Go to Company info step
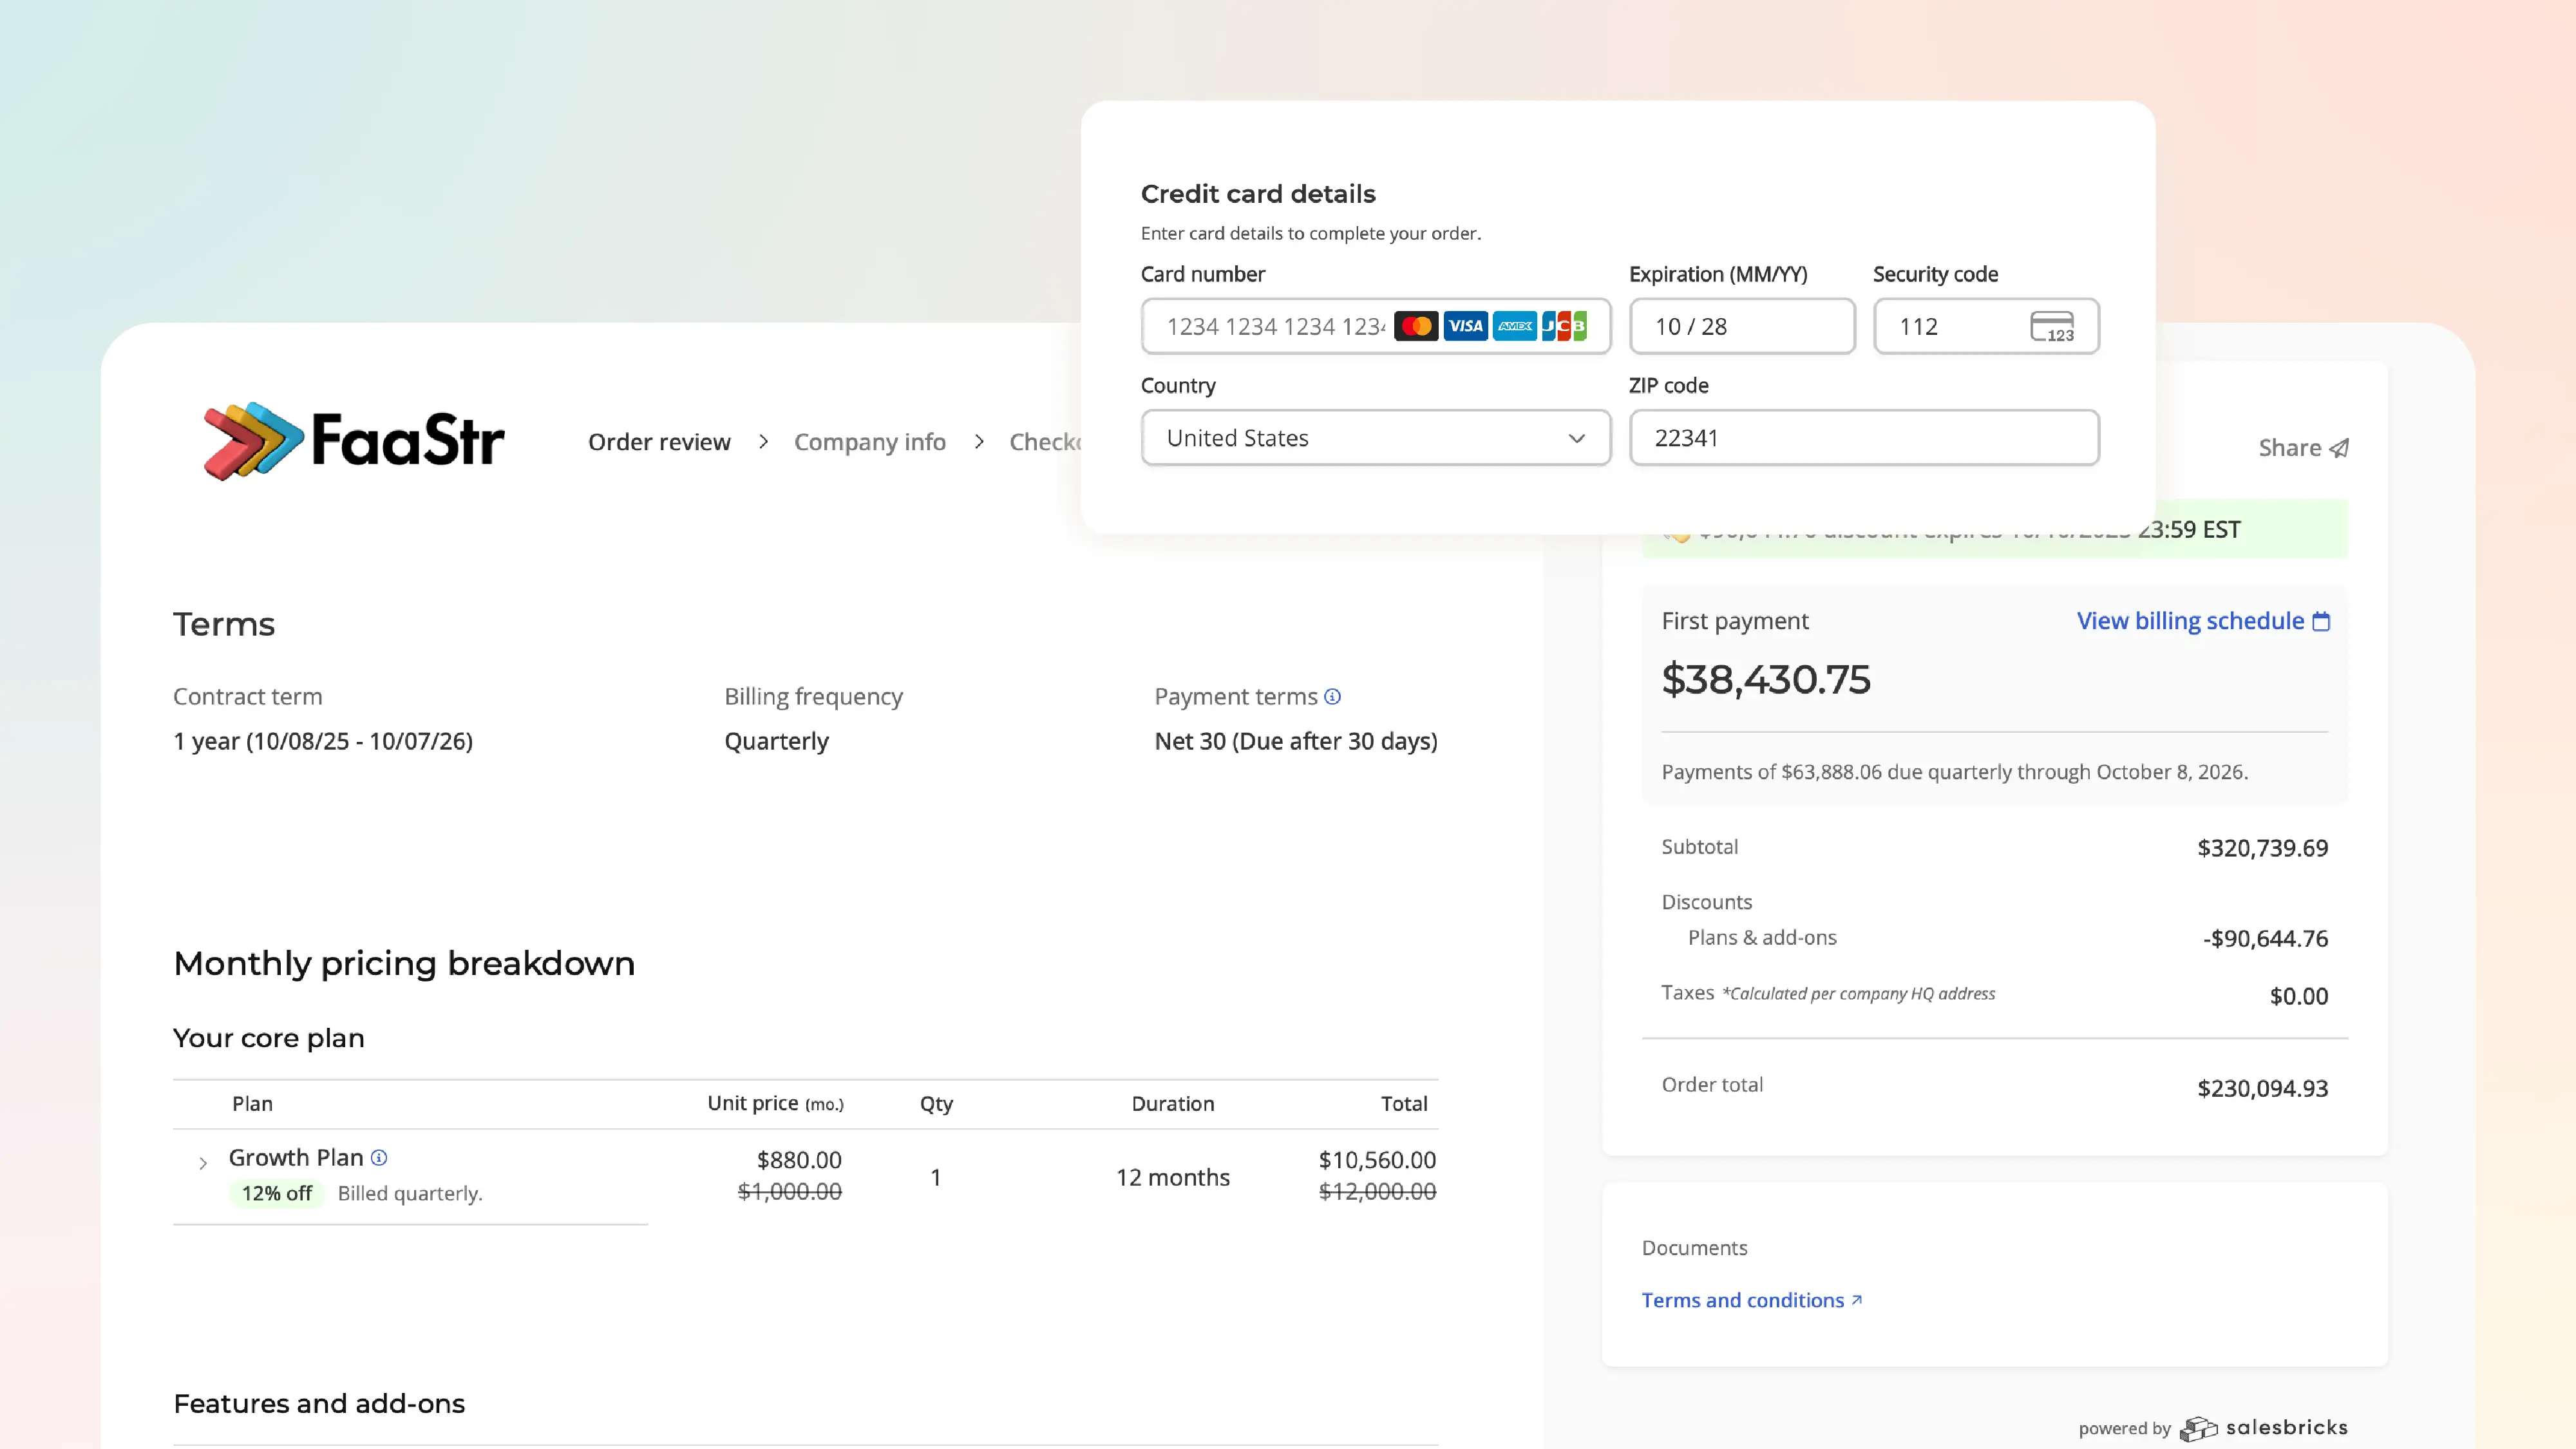This screenshot has height=1449, width=2576. coord(869,442)
